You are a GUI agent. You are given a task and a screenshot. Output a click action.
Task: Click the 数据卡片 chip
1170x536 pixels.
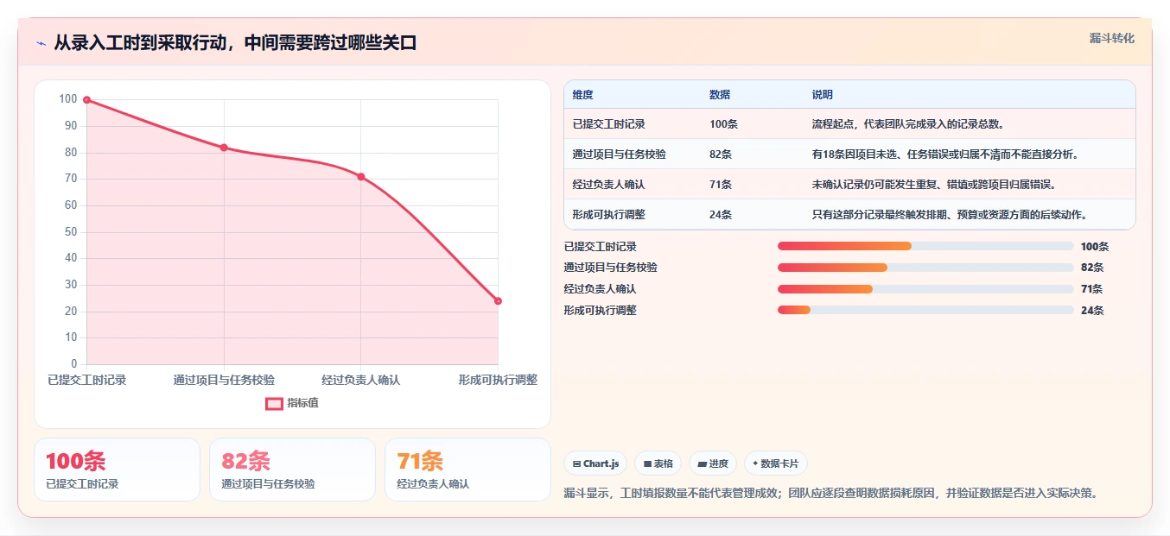coord(775,463)
